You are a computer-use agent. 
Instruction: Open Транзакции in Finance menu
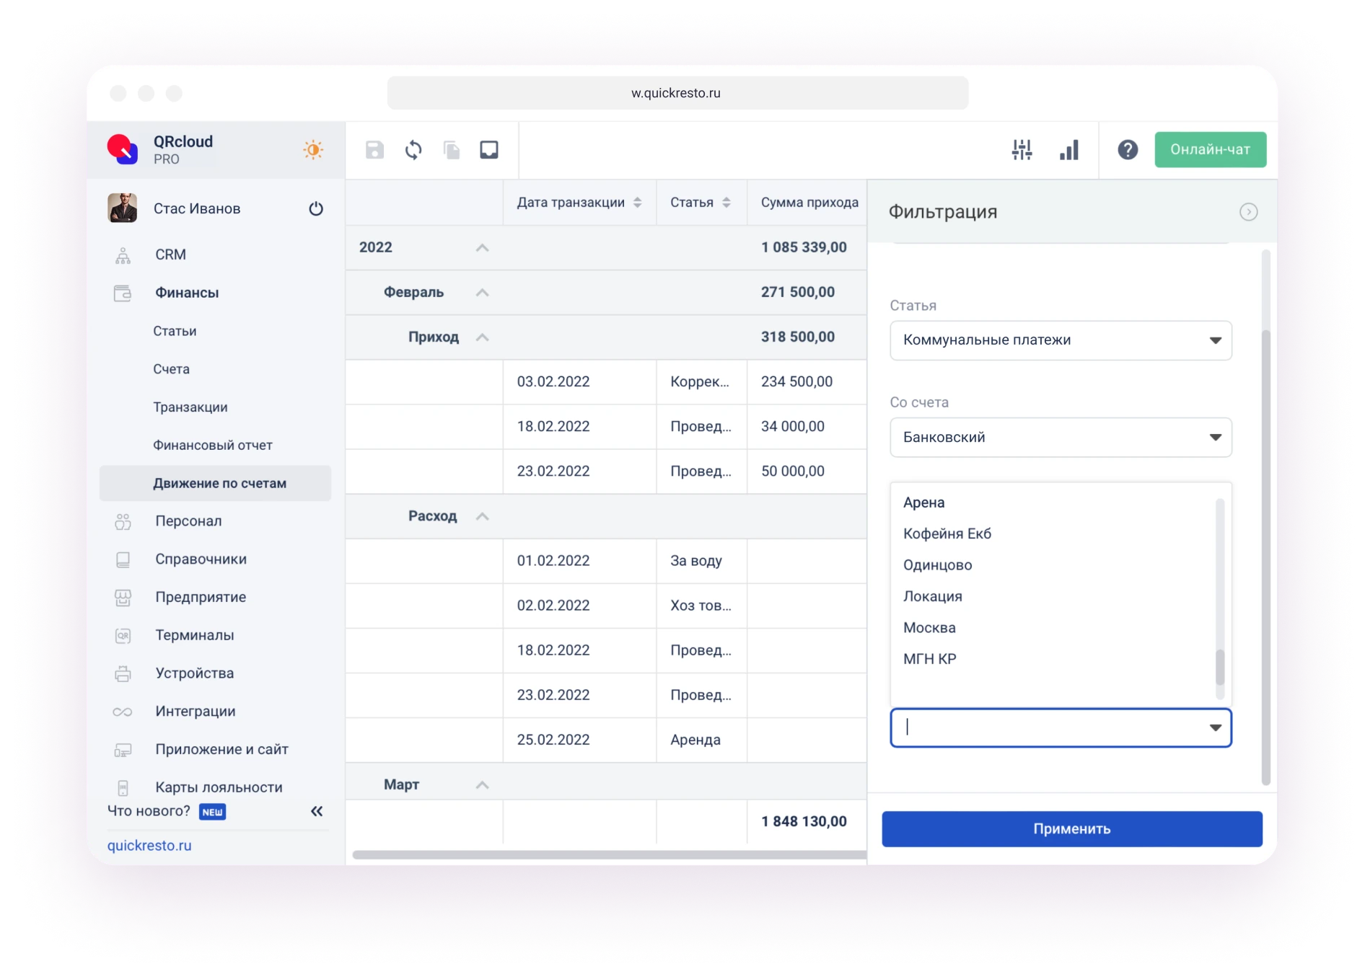[190, 407]
